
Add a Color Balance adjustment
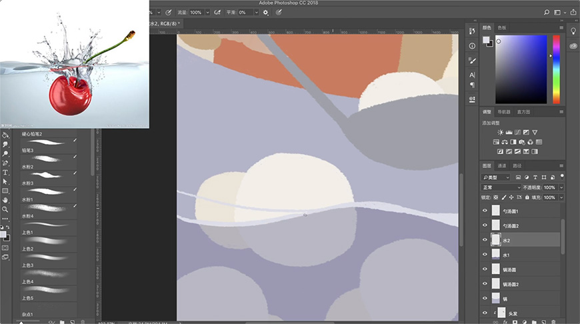pyautogui.click(x=505, y=142)
